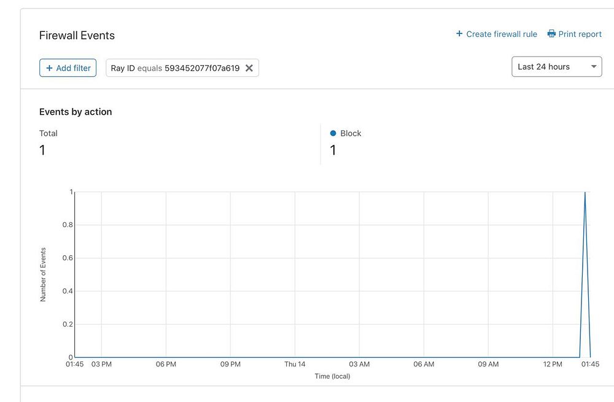Remove the Ray ID filter with the X

click(x=249, y=68)
